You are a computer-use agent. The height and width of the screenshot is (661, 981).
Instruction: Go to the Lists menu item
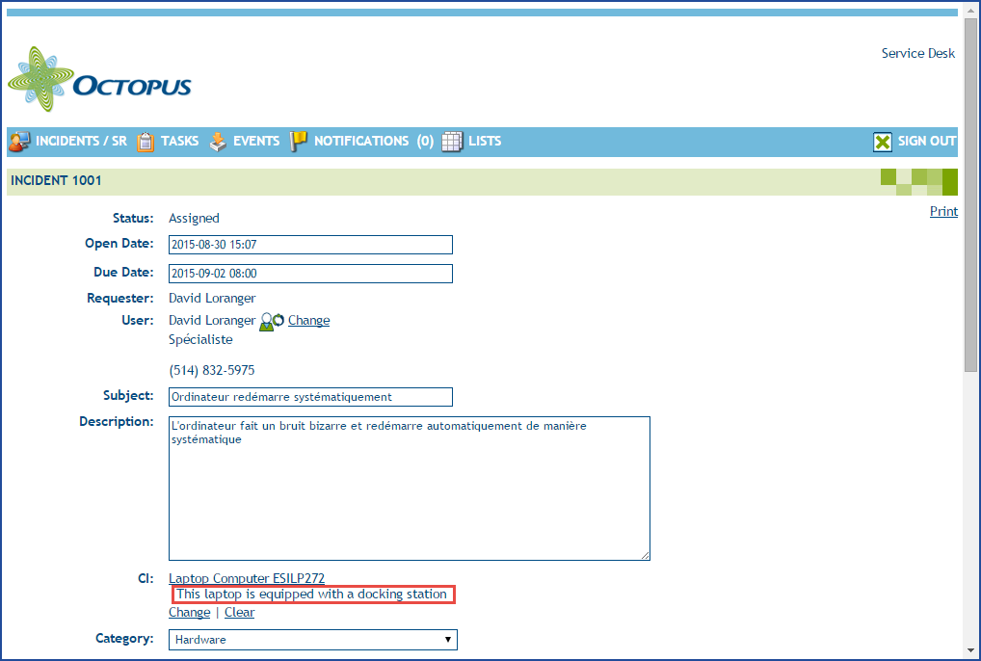coord(485,142)
